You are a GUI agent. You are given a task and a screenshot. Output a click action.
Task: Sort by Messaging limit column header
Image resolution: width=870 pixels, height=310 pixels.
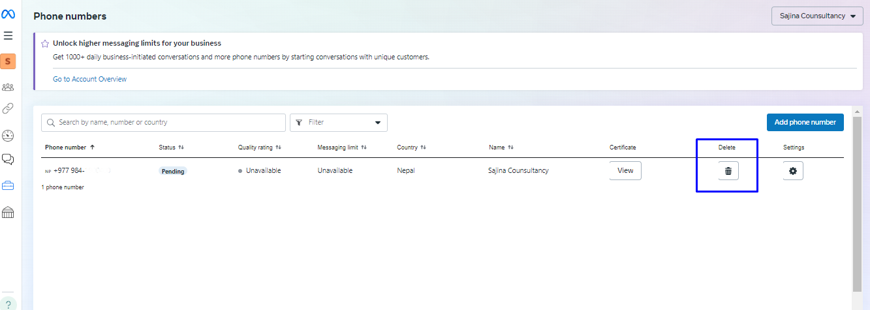coord(341,147)
